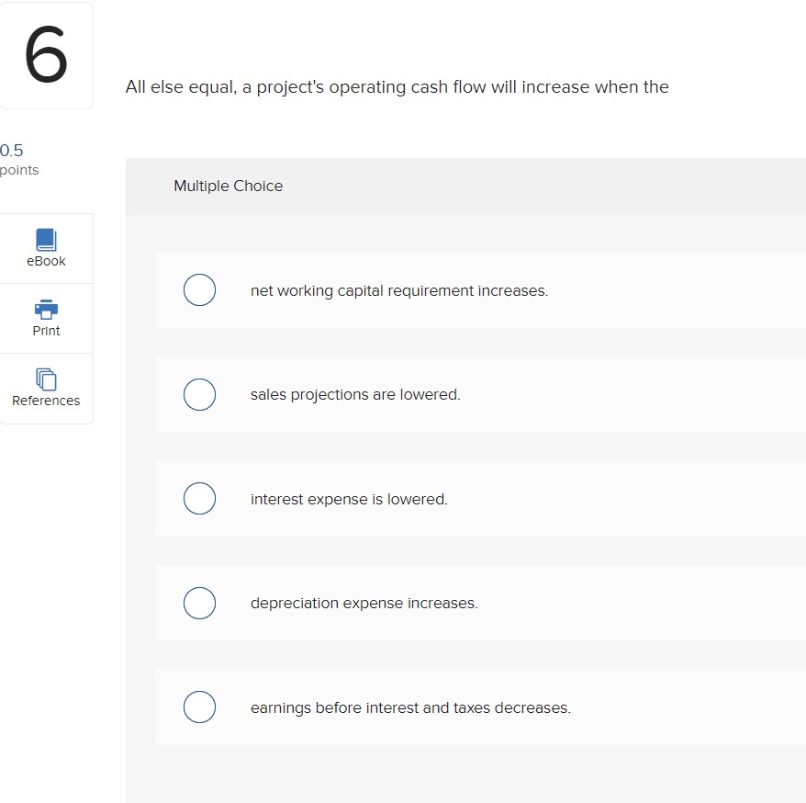Select the depreciation expense radio button
Image resolution: width=806 pixels, height=803 pixels.
(x=199, y=603)
